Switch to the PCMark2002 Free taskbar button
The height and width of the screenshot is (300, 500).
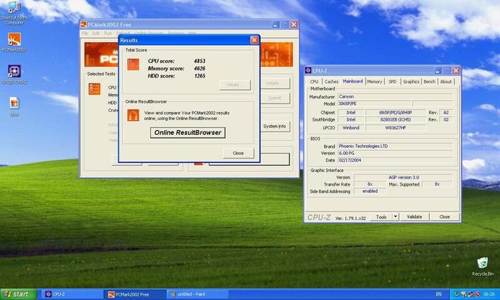pos(135,294)
